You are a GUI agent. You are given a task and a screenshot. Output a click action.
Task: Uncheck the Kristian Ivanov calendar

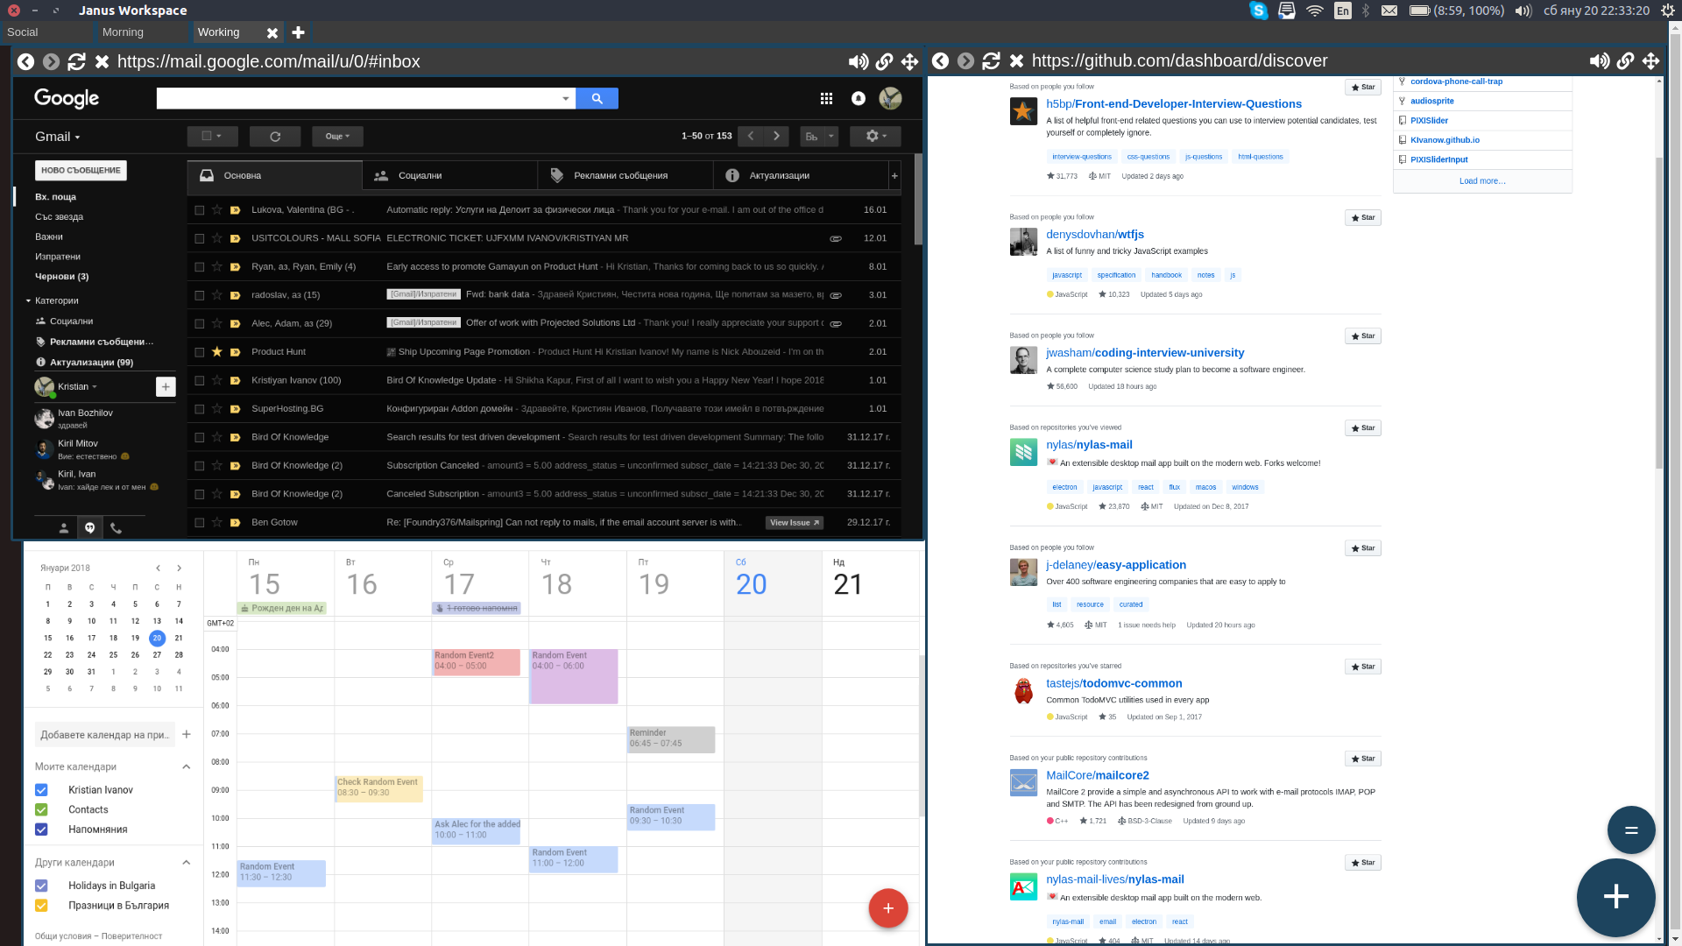click(40, 789)
